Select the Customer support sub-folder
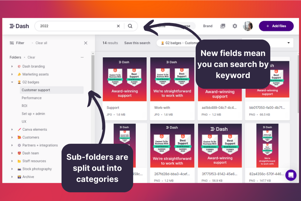301x201 pixels. coord(52,90)
